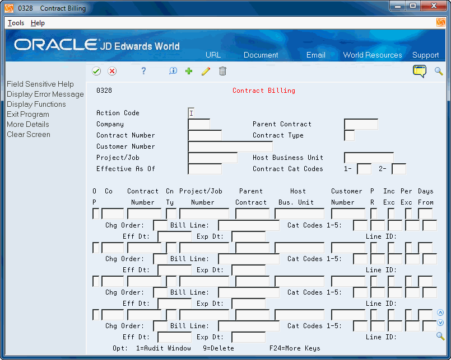Choose More Details in sidebar
This screenshot has width=451, height=360.
coord(28,124)
